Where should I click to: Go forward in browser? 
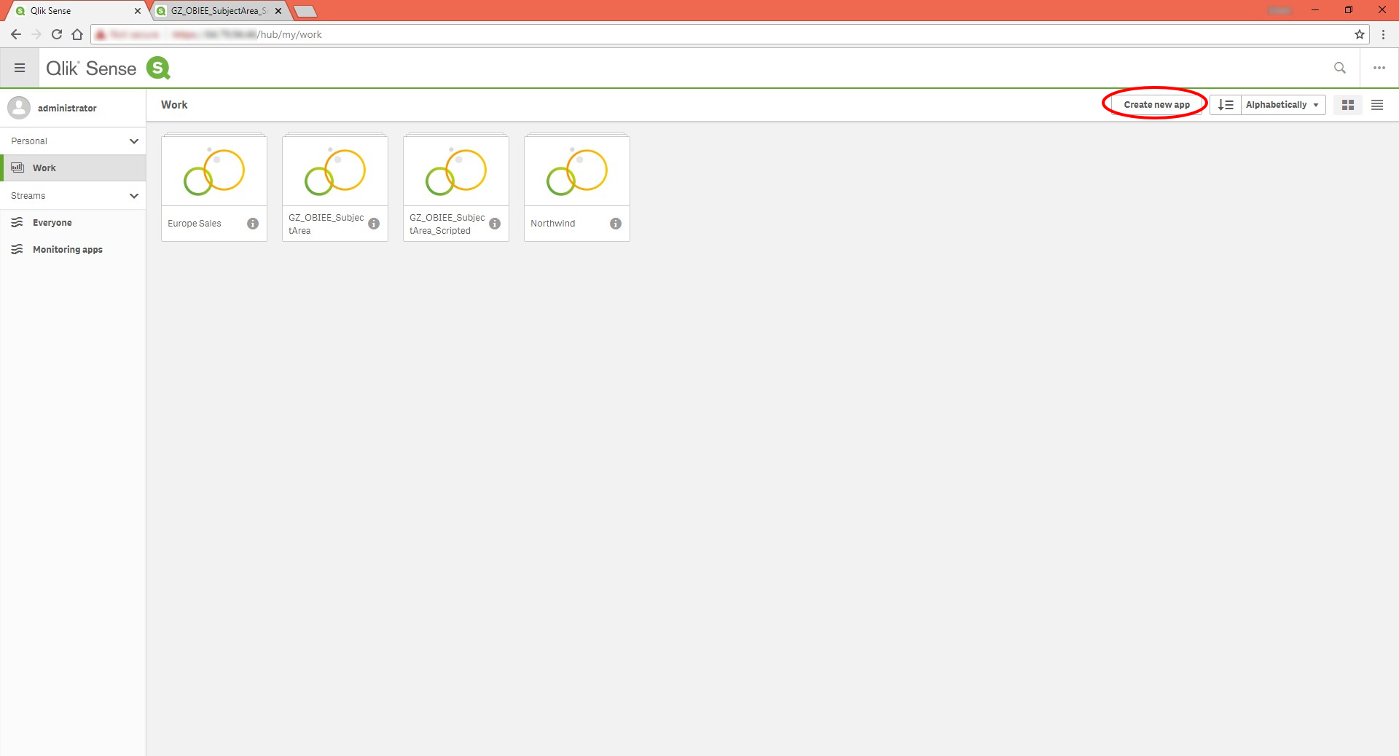click(36, 34)
